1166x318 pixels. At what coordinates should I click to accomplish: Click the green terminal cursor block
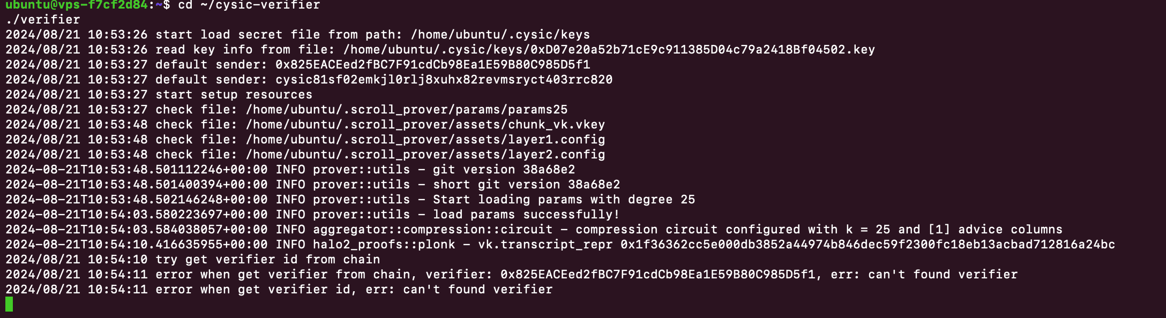click(x=9, y=304)
